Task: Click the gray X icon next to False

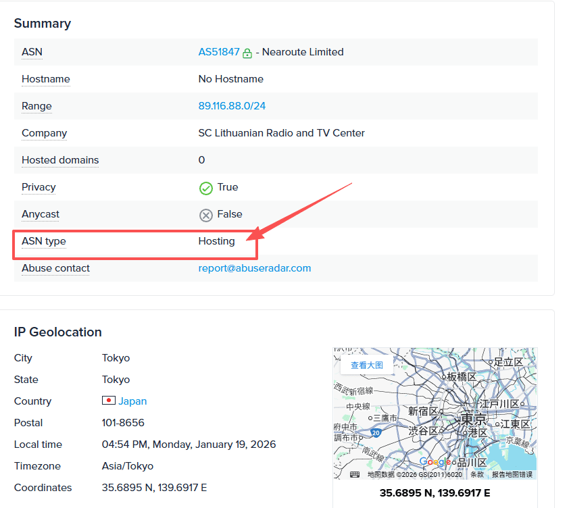Action: point(206,215)
